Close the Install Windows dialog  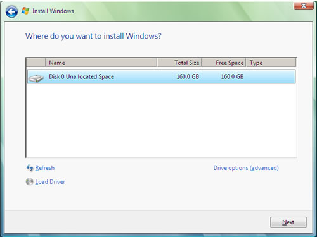(304, 6)
